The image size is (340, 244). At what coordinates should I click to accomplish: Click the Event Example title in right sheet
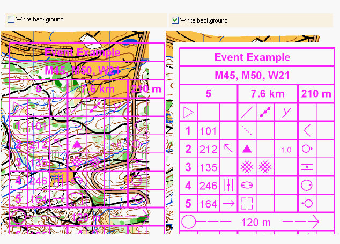252,57
